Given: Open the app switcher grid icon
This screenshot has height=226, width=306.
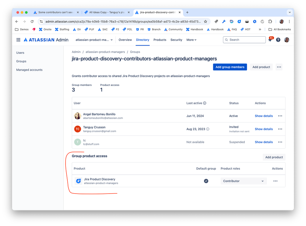Looking at the screenshot, I should tap(18, 40).
